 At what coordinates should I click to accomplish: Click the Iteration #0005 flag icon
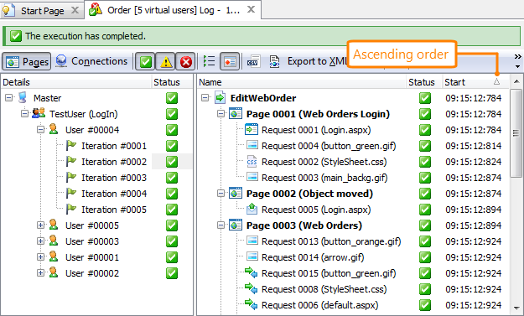71,209
